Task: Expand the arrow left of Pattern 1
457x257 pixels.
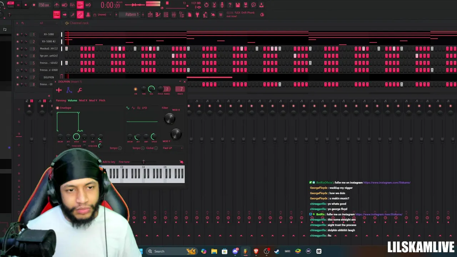Action: tap(116, 15)
